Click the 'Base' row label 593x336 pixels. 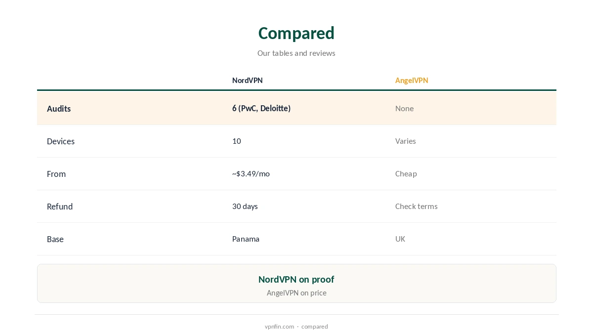[x=55, y=239]
